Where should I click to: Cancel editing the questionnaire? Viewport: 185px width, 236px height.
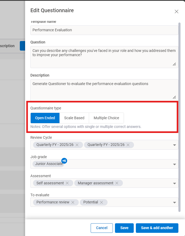click(x=101, y=228)
